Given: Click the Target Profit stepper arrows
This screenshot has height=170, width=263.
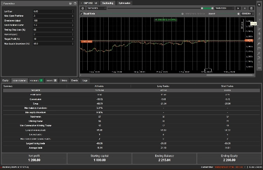Looking at the screenshot, I should 73,39.
